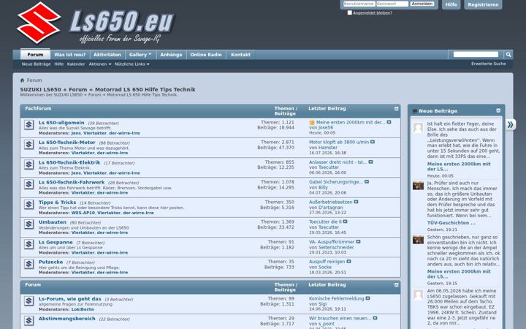Go to last post icon for Komische Fehlermeldung
Image resolution: width=526 pixels, height=329 pixels.
coord(367,298)
